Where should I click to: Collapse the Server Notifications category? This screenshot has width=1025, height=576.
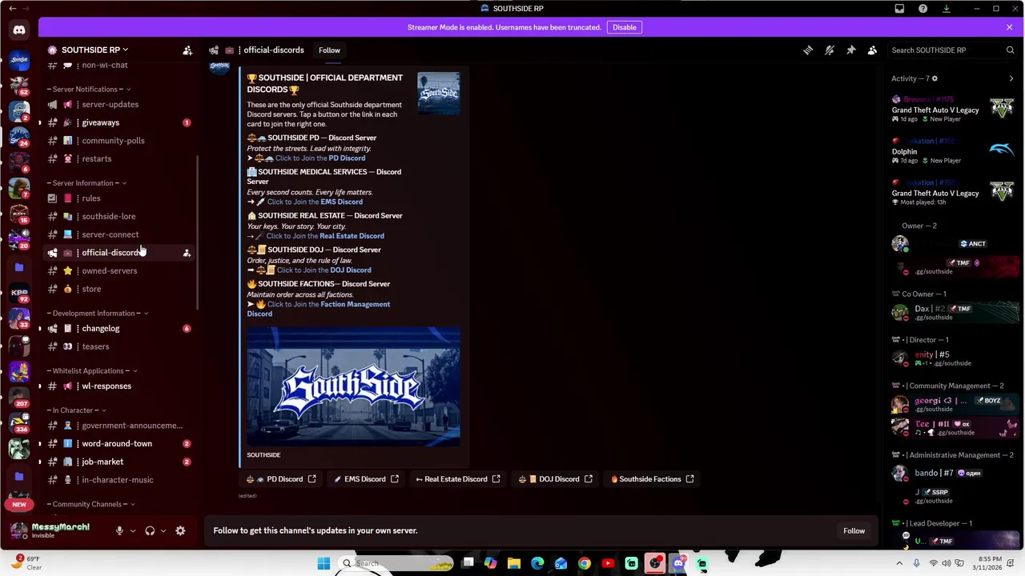point(89,89)
